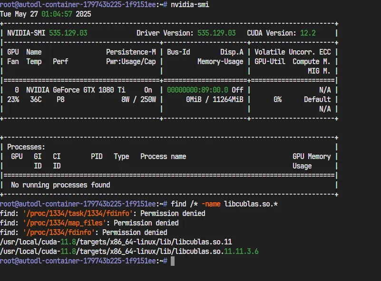Image resolution: width=381 pixels, height=281 pixels.
Task: Click the No running processes found message
Action: (60, 185)
